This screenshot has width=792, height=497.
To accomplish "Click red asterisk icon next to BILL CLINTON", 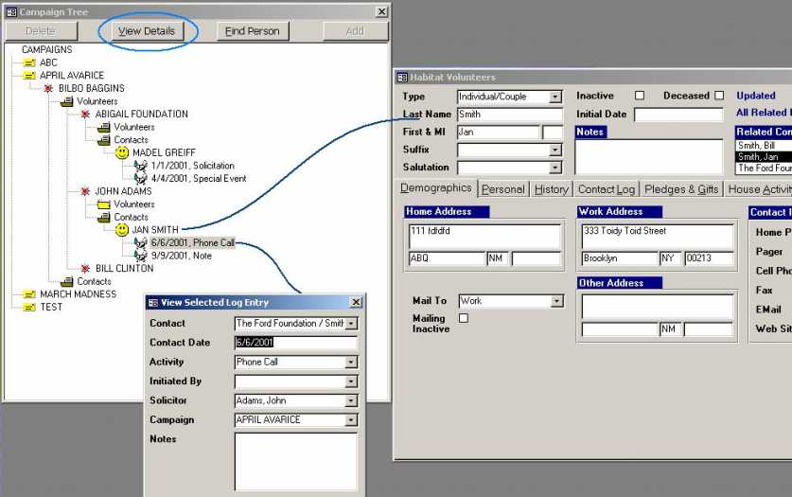I will [85, 269].
